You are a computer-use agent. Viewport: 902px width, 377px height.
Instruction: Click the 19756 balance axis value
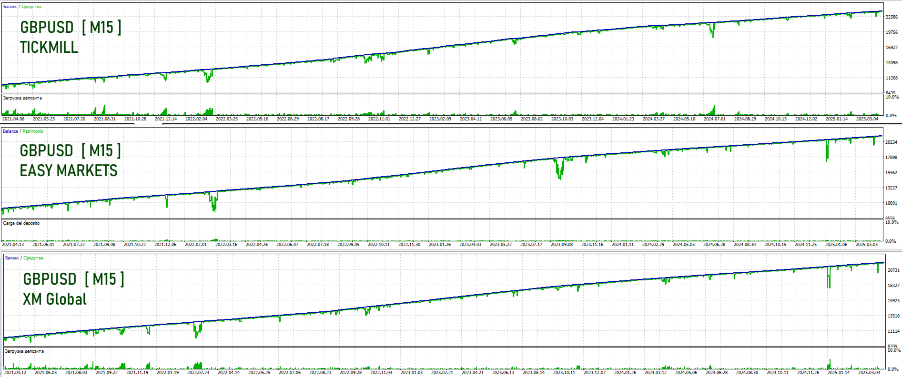892,32
